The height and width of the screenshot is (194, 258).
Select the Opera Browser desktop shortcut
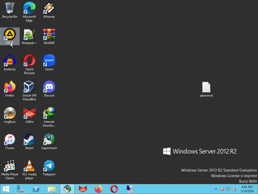29,64
